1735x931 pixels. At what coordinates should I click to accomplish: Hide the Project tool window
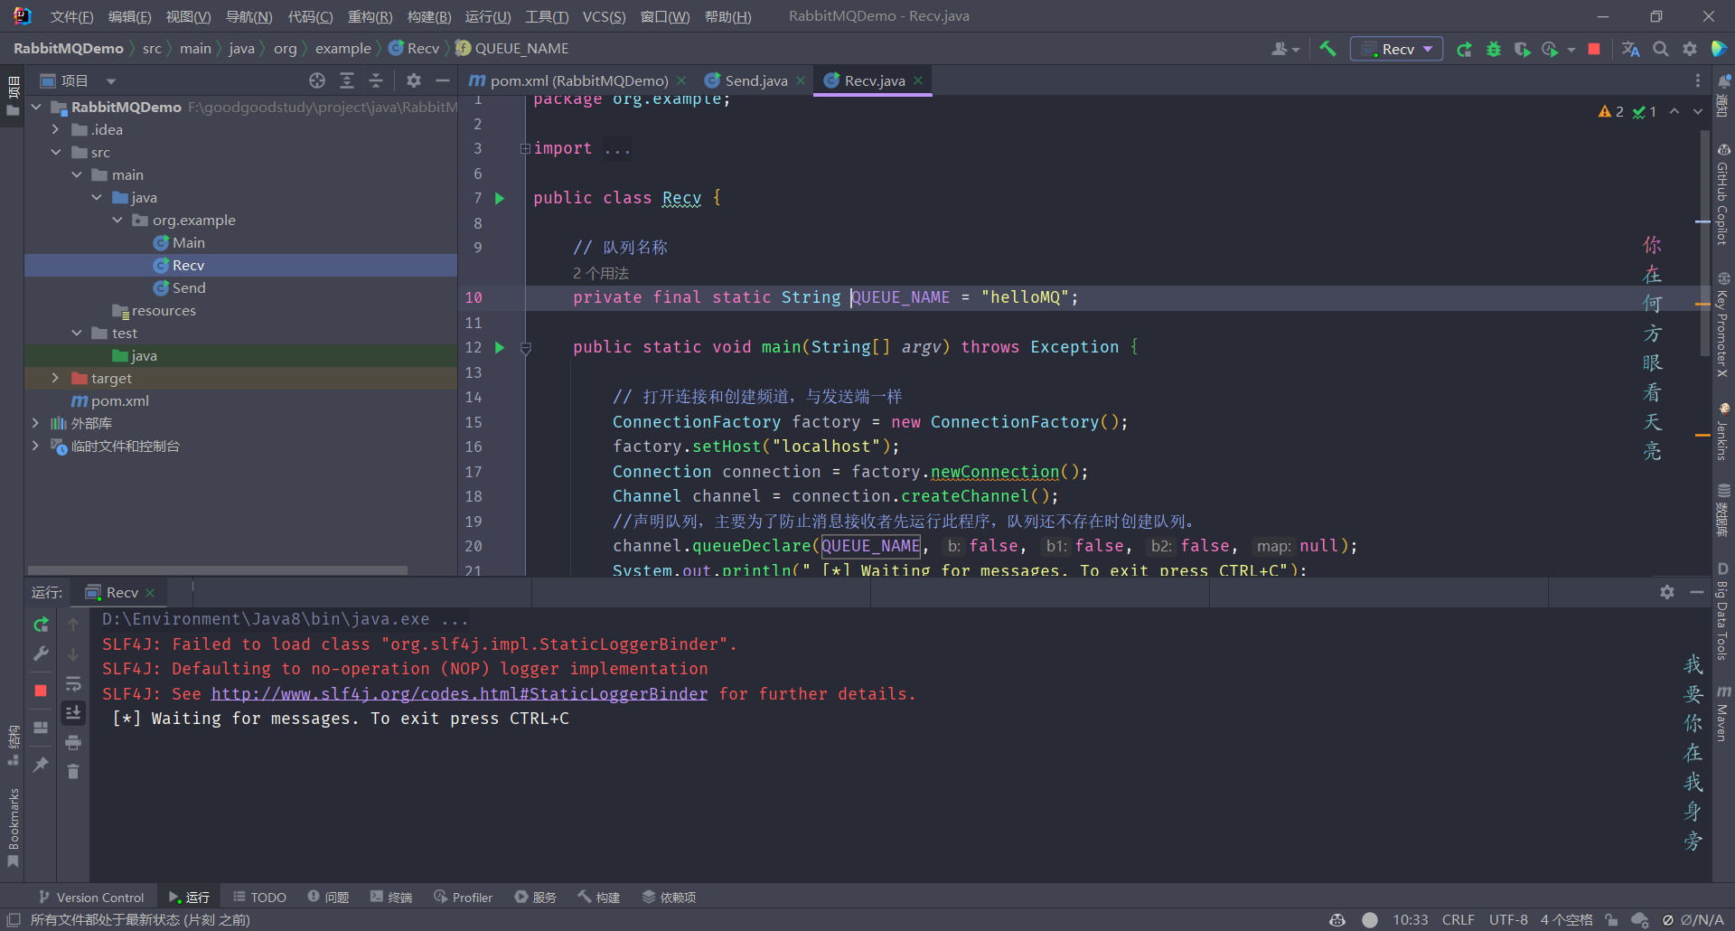point(442,80)
